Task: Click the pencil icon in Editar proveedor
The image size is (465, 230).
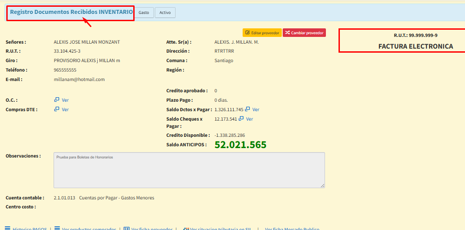Action: click(247, 32)
